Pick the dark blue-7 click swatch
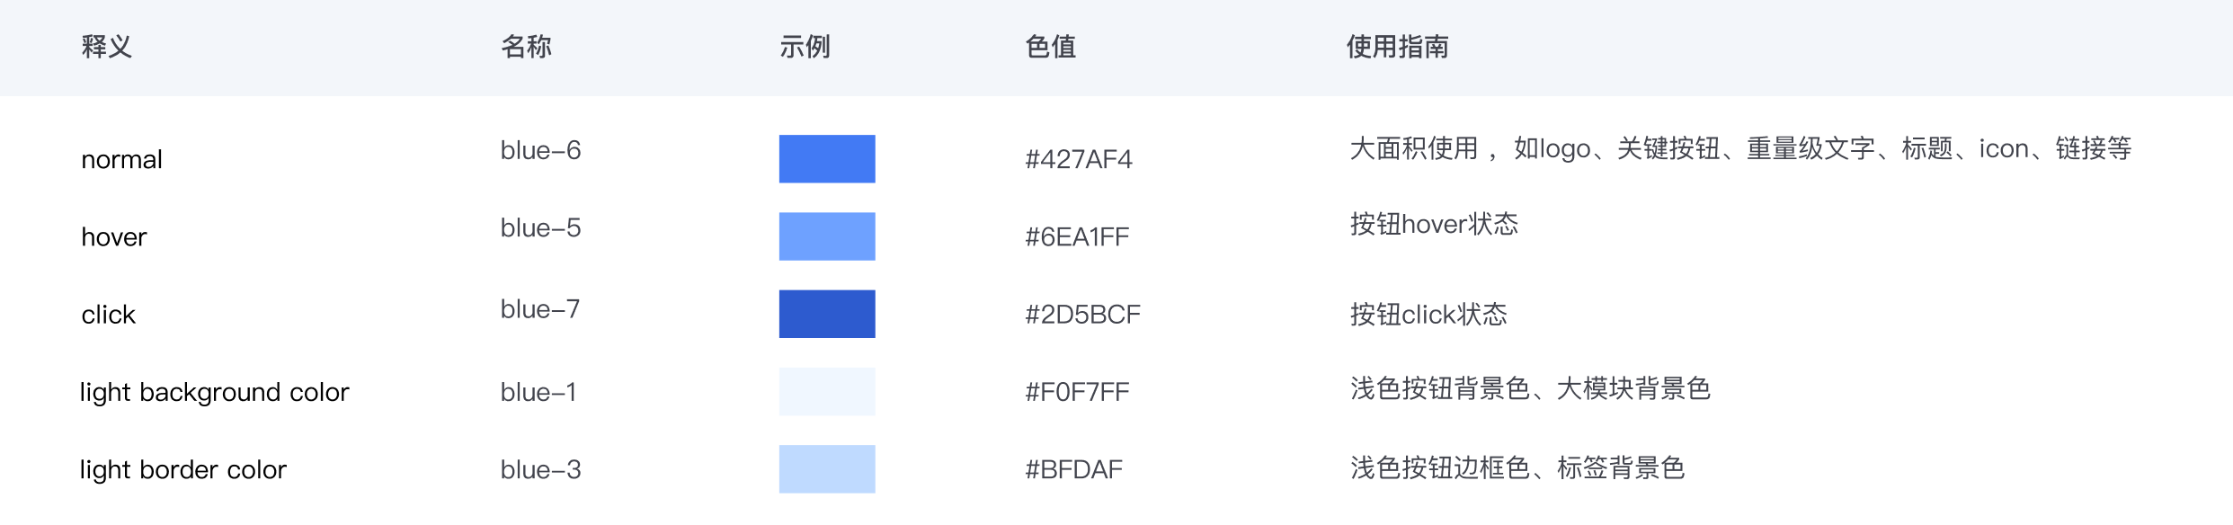The height and width of the screenshot is (525, 2233). tap(827, 314)
